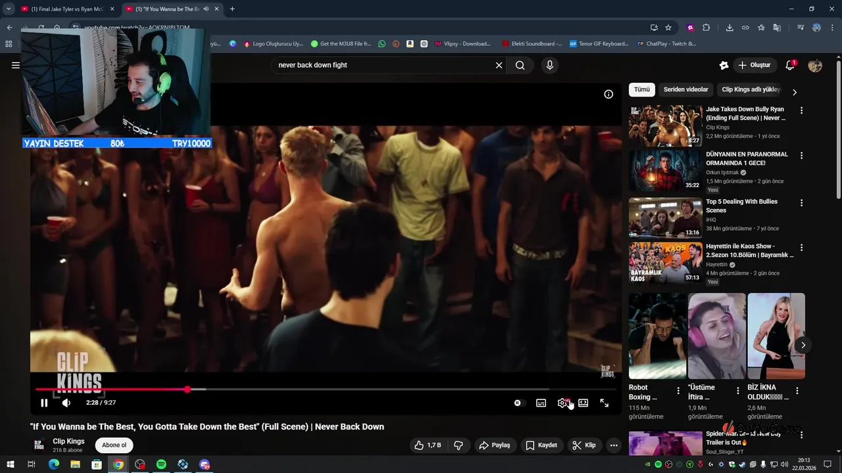The height and width of the screenshot is (473, 842).
Task: Open Top 5 Dealing With Bullies Scenes thumbnail
Action: (x=665, y=217)
